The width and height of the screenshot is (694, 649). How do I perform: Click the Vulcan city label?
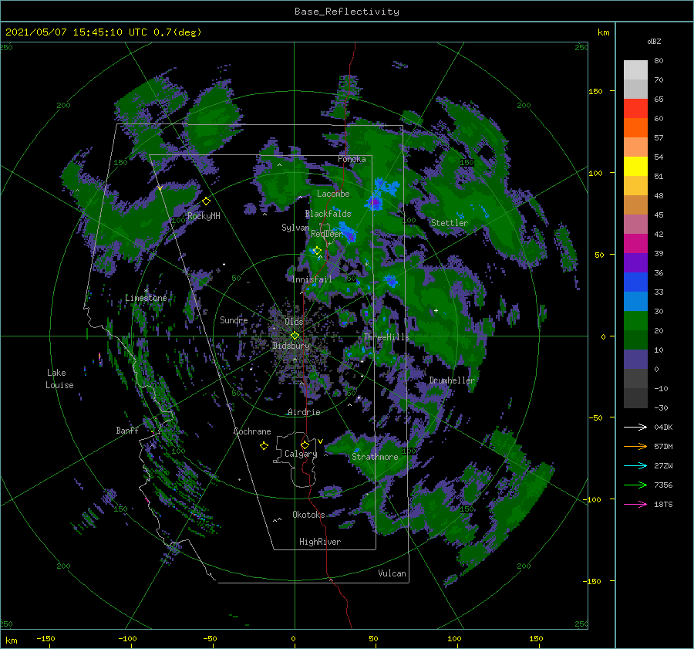392,573
